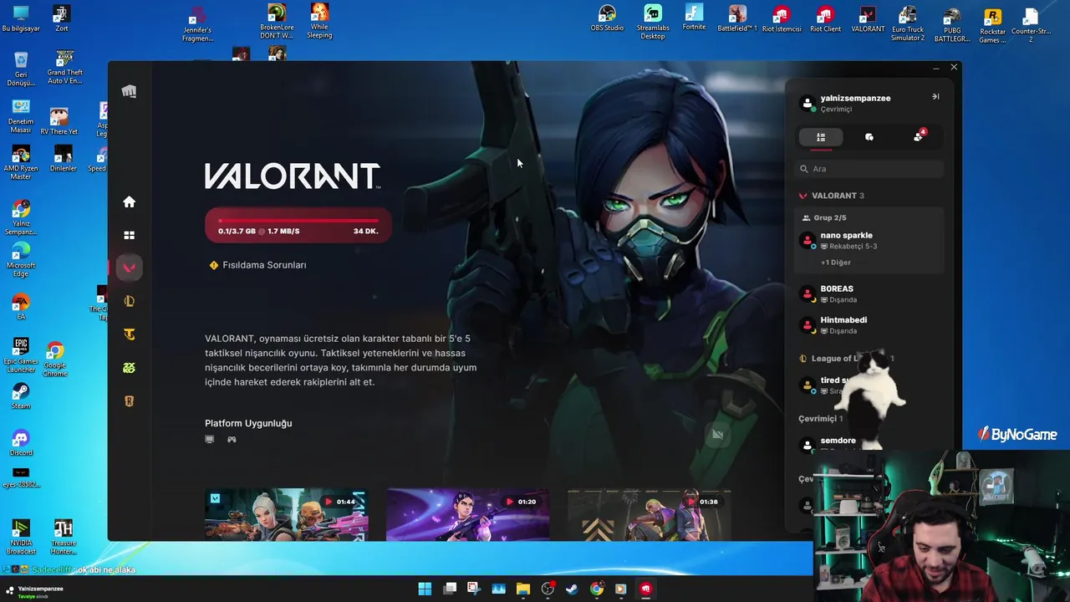Image resolution: width=1070 pixels, height=602 pixels.
Task: Open Euro Truck Simulator 2 shortcut
Action: point(908,23)
